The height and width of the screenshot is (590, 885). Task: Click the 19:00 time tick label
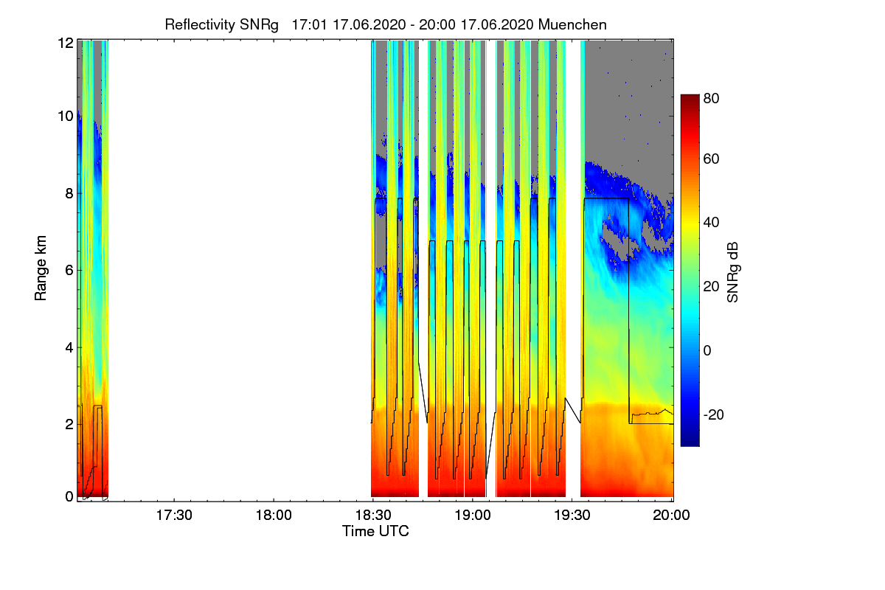(x=473, y=516)
